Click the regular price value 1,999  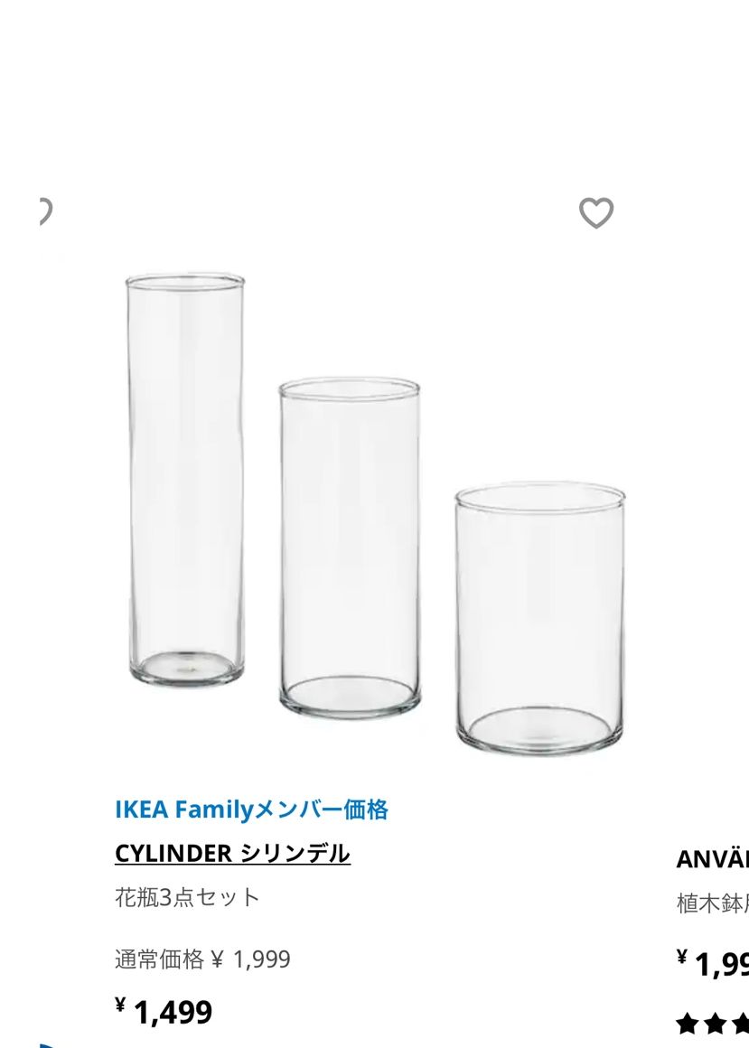click(261, 959)
